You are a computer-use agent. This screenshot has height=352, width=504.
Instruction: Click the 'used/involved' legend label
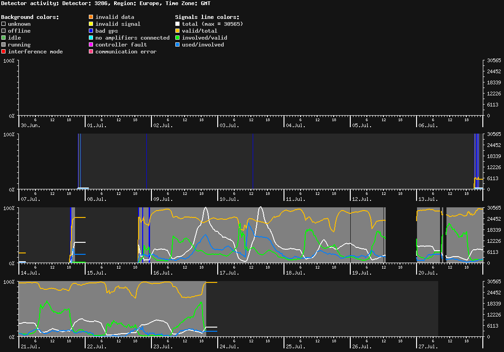point(203,45)
